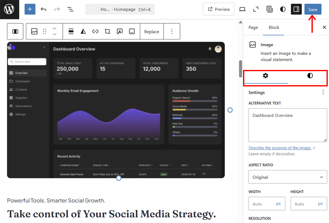Viewport: 329px width, 223px height.
Task: Click the Save button
Action: pyautogui.click(x=313, y=9)
